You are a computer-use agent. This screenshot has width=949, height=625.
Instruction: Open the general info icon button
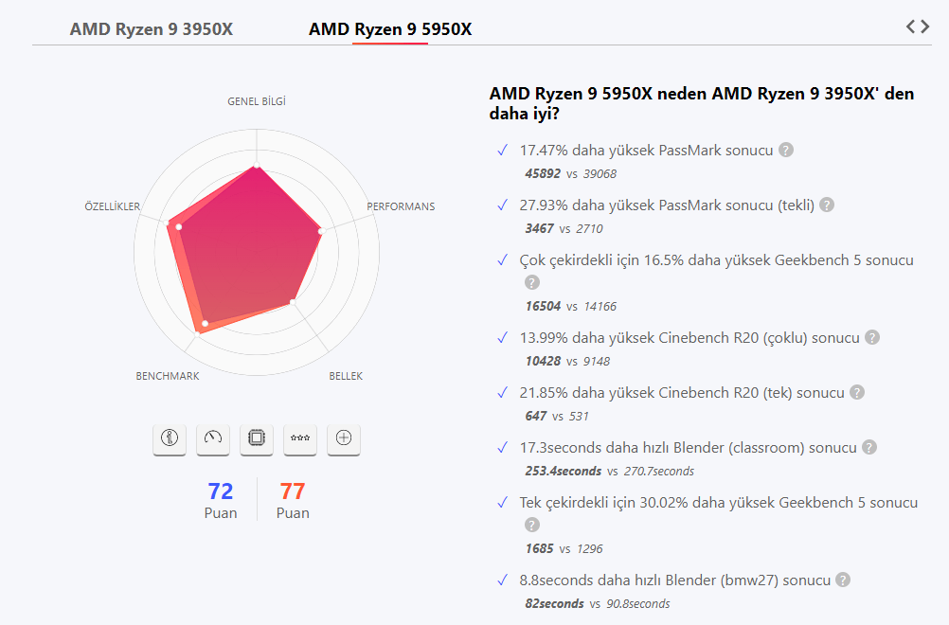click(170, 438)
